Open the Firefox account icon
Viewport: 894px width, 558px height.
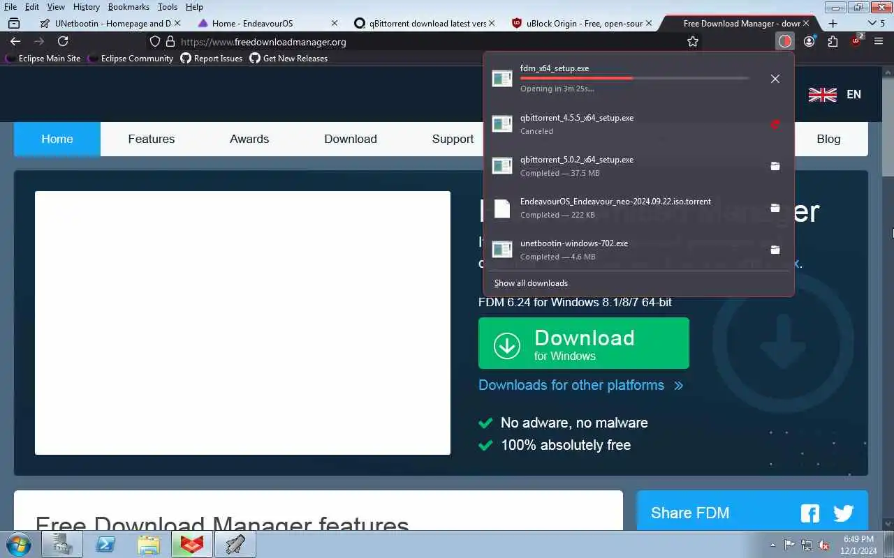coord(809,41)
